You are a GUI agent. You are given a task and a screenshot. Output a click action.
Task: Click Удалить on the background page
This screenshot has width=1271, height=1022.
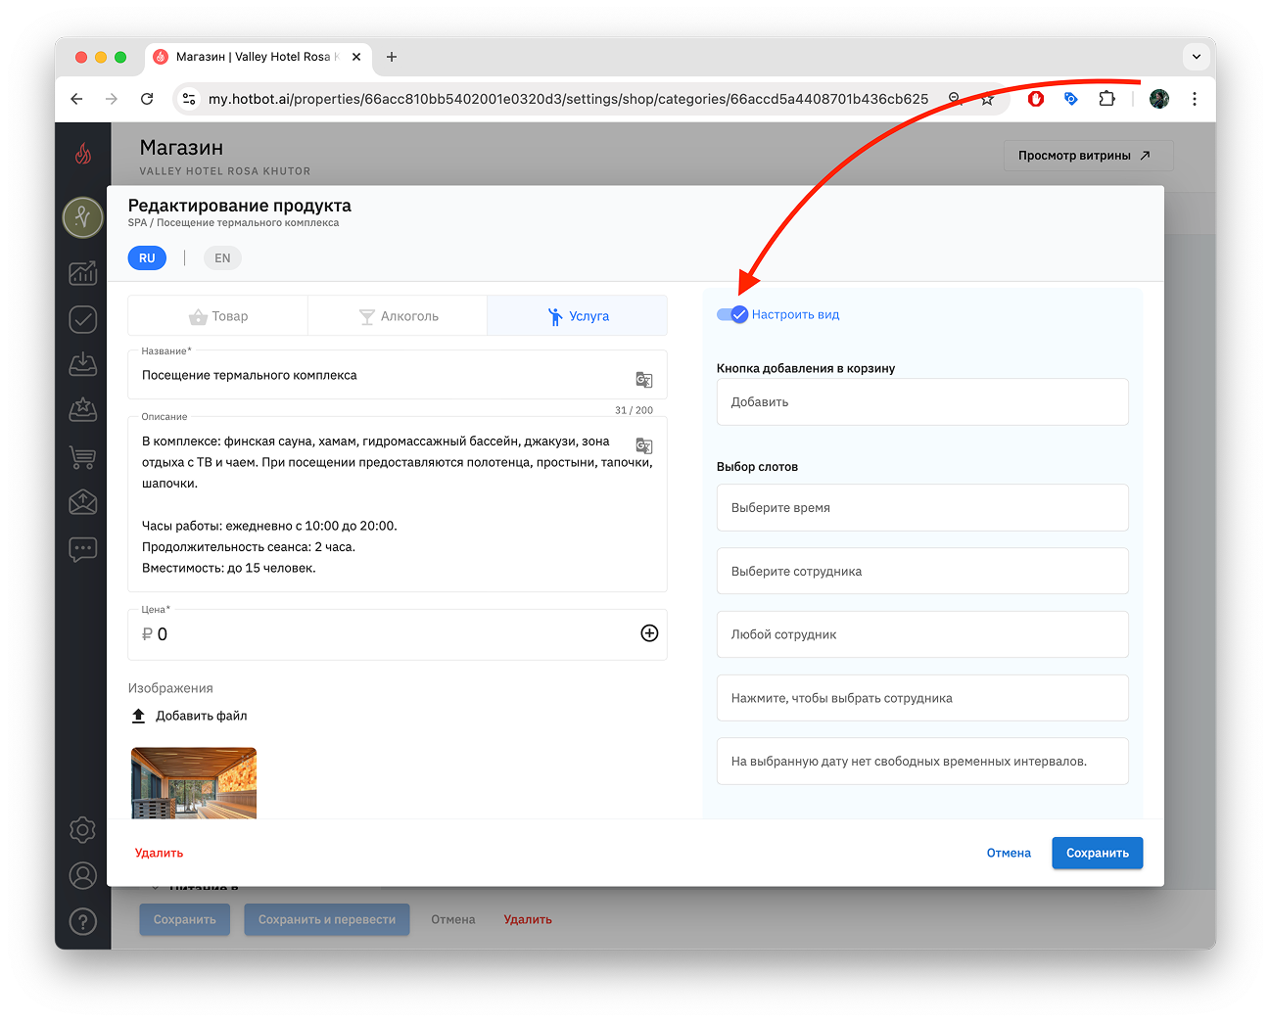pyautogui.click(x=528, y=919)
